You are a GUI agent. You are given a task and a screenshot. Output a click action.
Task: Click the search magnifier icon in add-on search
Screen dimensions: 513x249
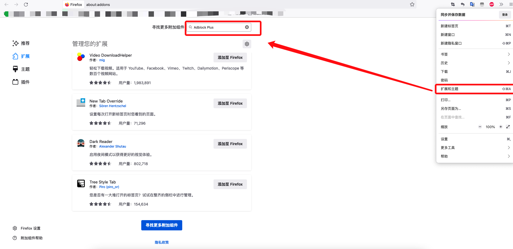coord(191,27)
